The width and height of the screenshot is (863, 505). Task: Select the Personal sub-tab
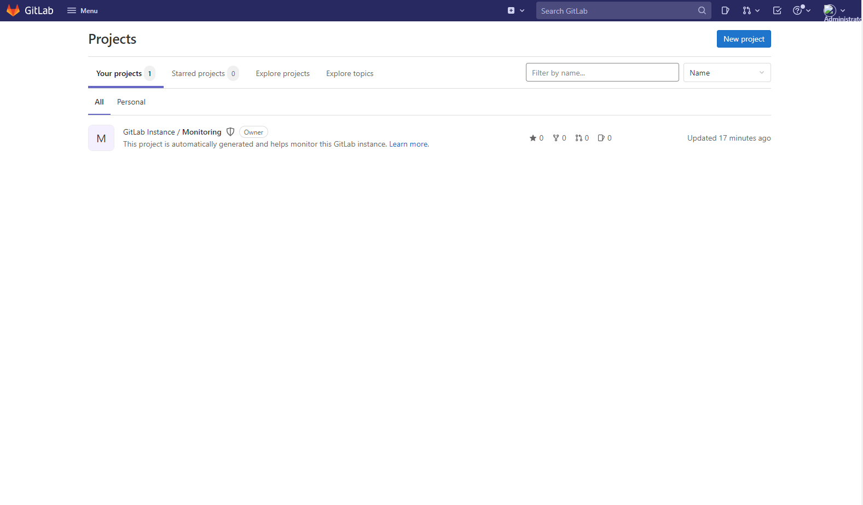(x=131, y=102)
